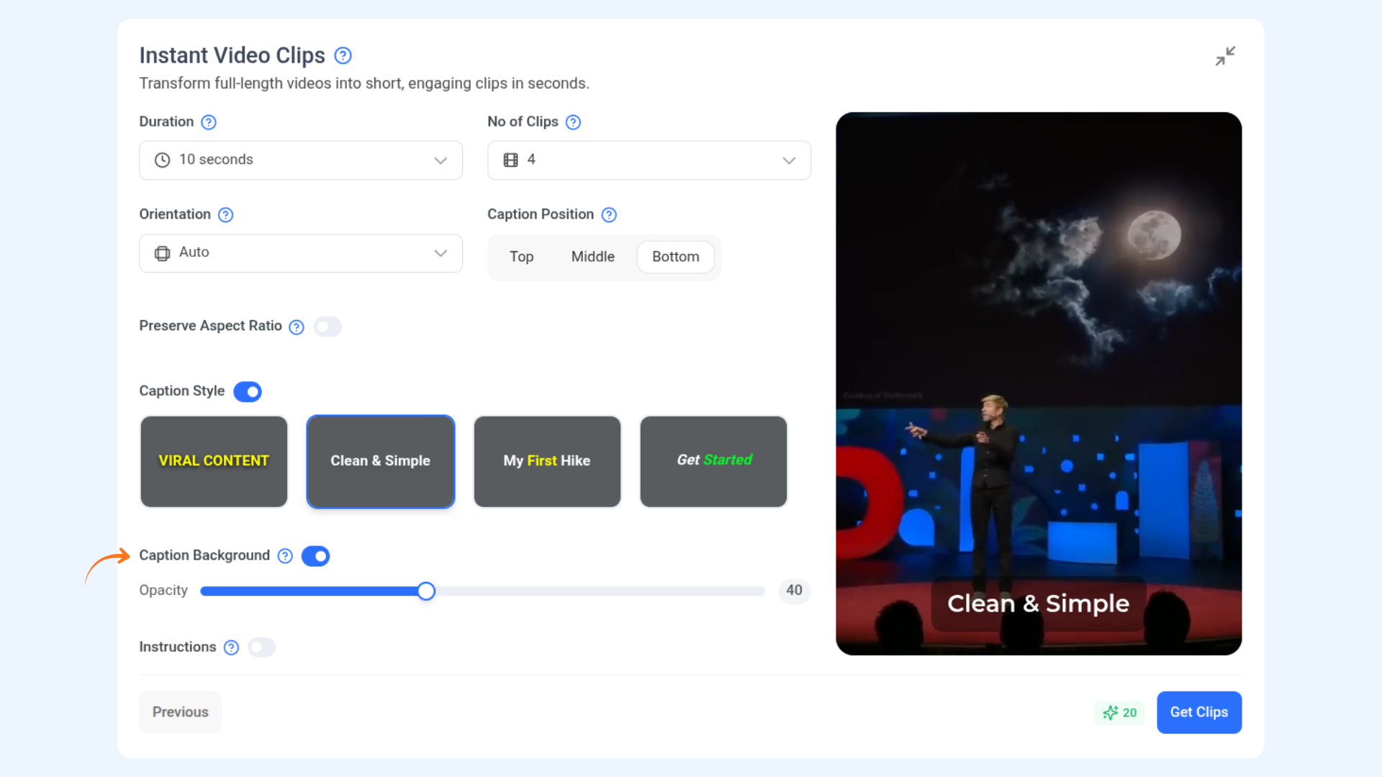
Task: Click the Opacity slider handle
Action: [x=426, y=591]
